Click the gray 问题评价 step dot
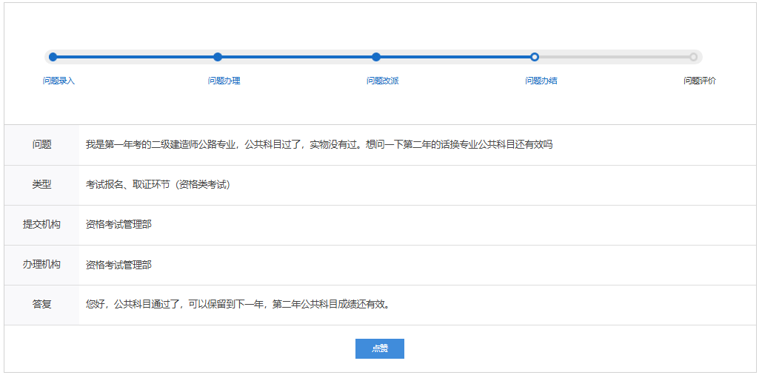Viewport: 762px width, 375px height. (x=693, y=57)
